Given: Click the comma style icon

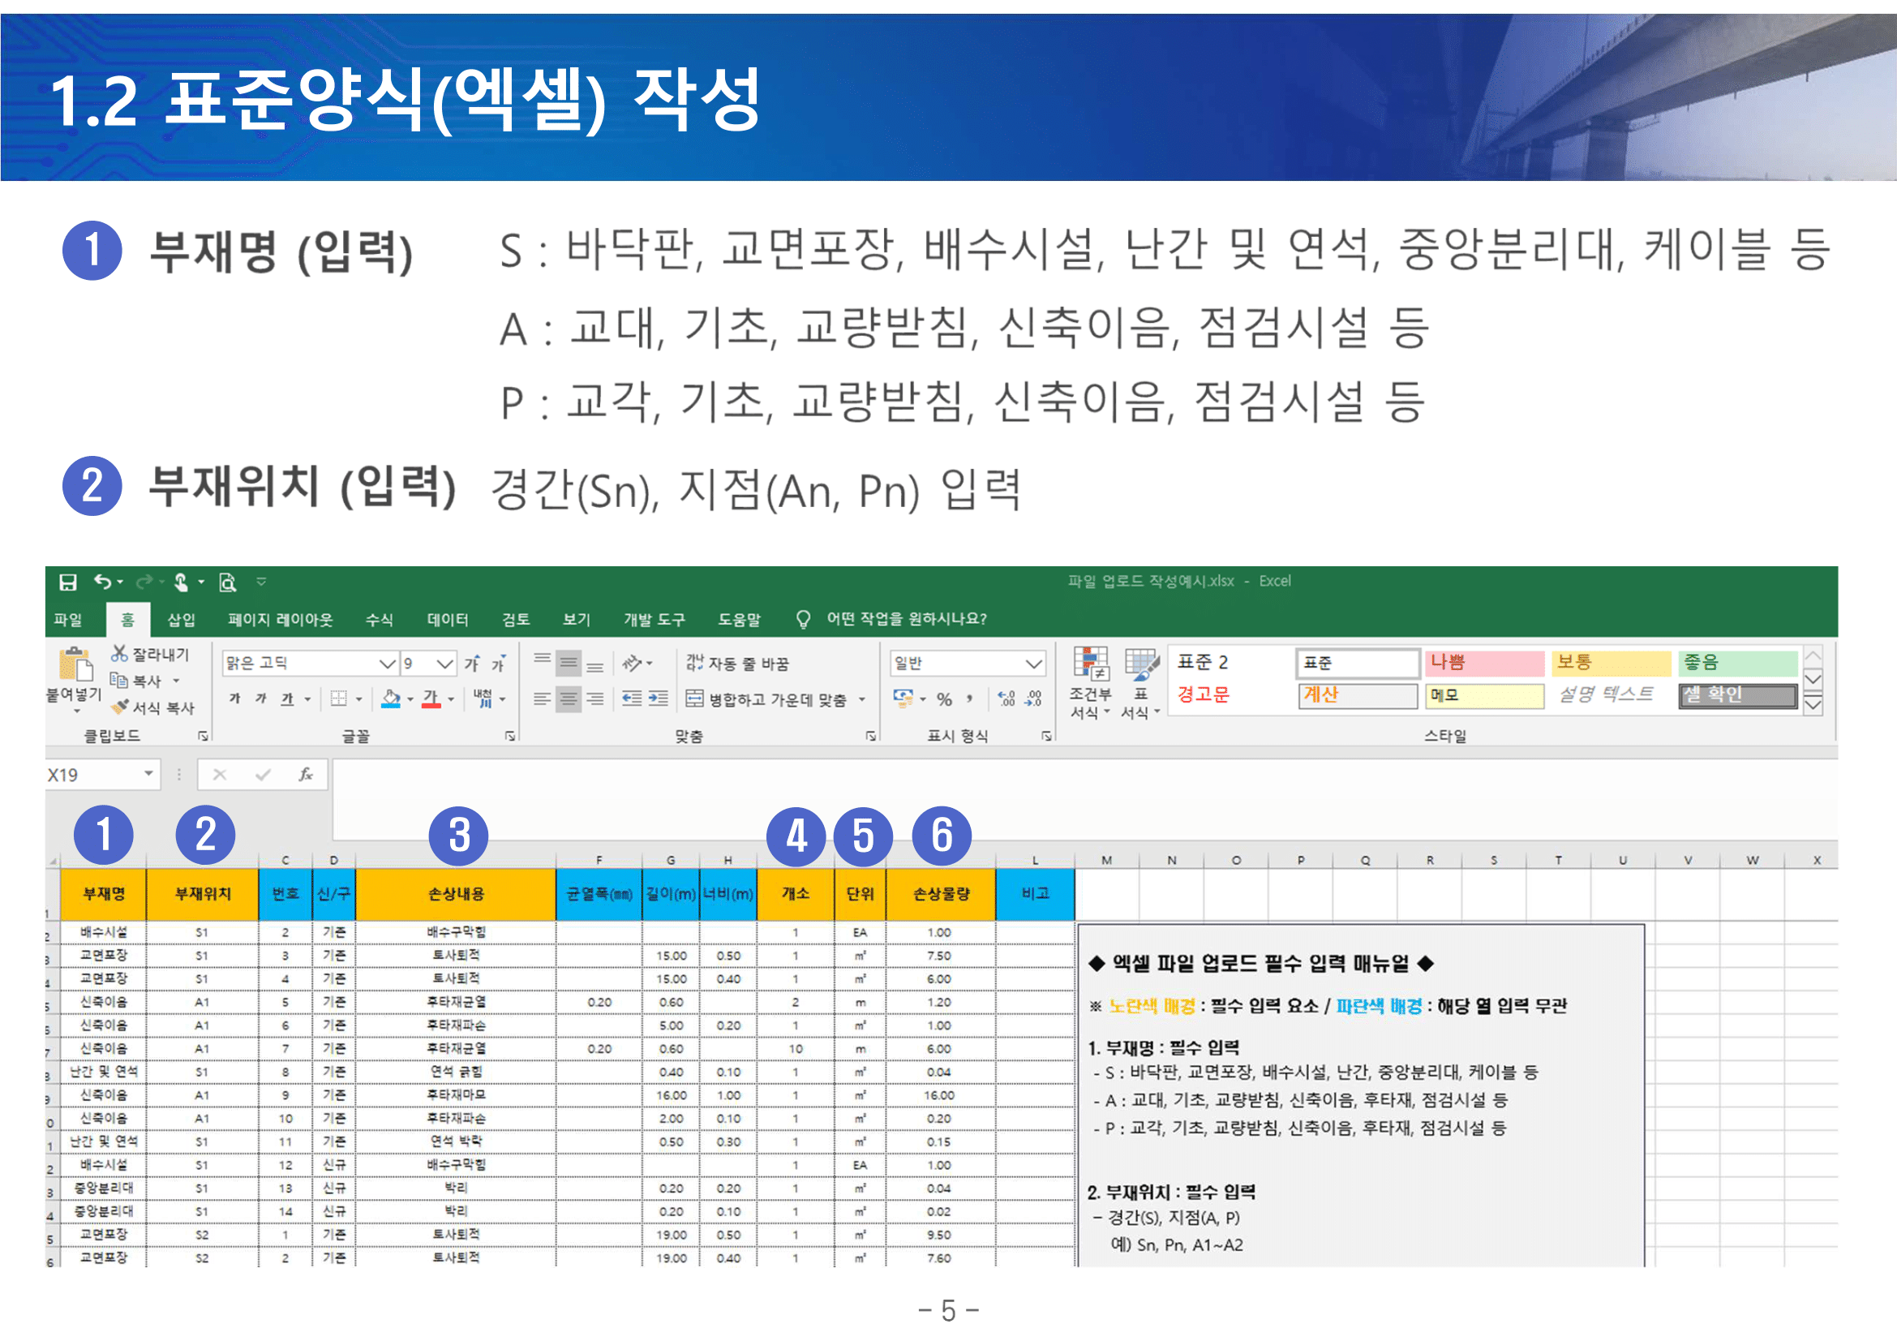Looking at the screenshot, I should coord(970,699).
